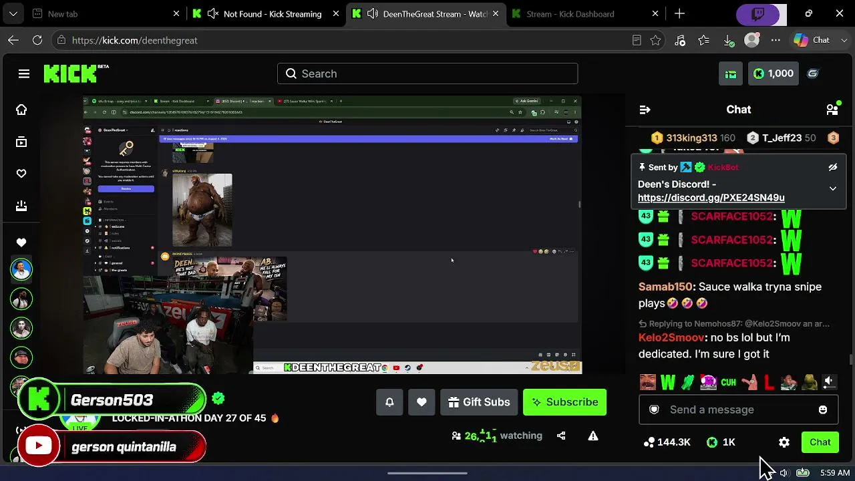This screenshot has width=855, height=481.
Task: Mute the DeenTheGreat Stream tab audio
Action: pyautogui.click(x=373, y=13)
